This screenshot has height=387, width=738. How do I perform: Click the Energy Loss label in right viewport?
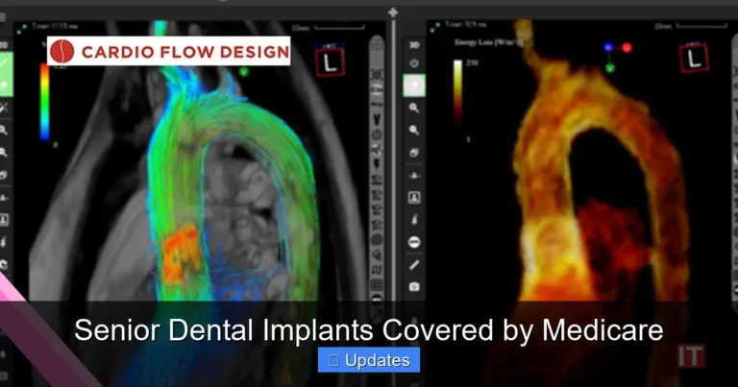(488, 43)
